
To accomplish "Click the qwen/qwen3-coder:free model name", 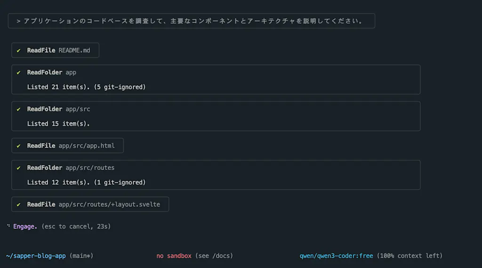I will point(336,256).
